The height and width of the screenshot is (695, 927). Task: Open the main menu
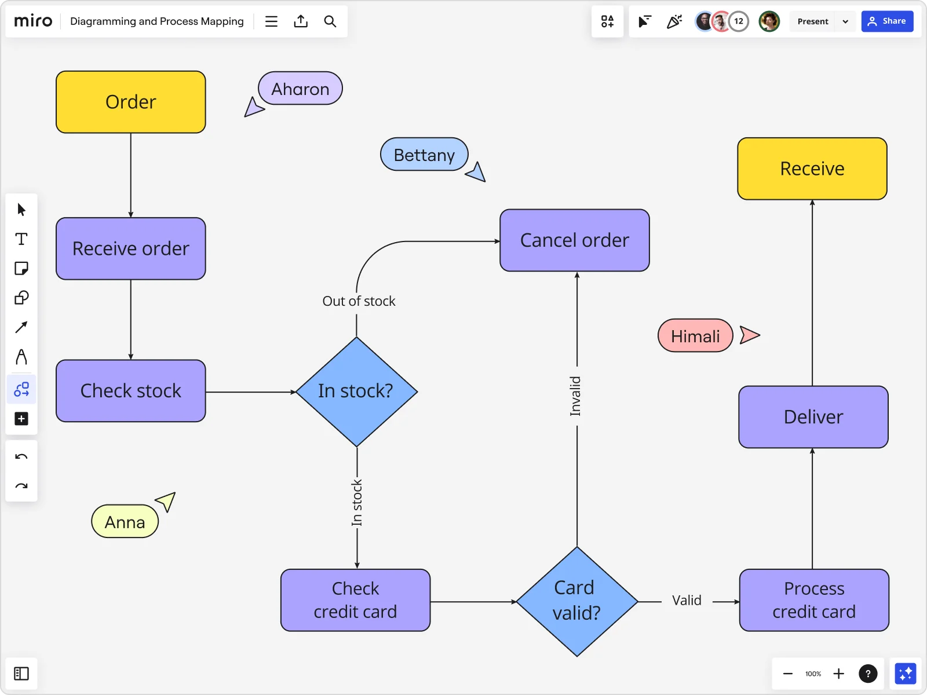[x=271, y=21]
